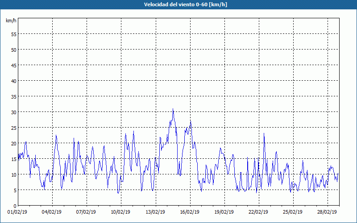This screenshot has width=357, height=223.
Task: Select the y-axis value '5'
Action: [15, 190]
